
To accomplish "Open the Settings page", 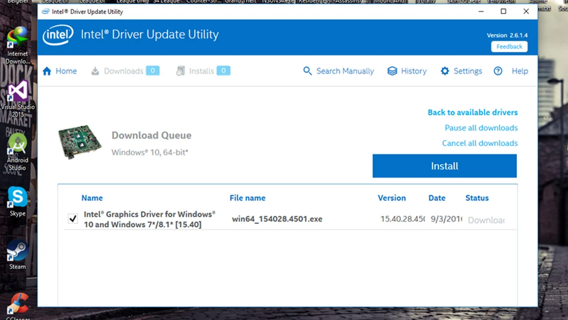I will 461,71.
